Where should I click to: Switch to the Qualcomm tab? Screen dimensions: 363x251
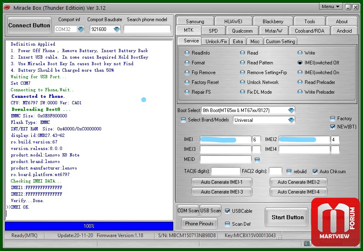[x=242, y=31]
